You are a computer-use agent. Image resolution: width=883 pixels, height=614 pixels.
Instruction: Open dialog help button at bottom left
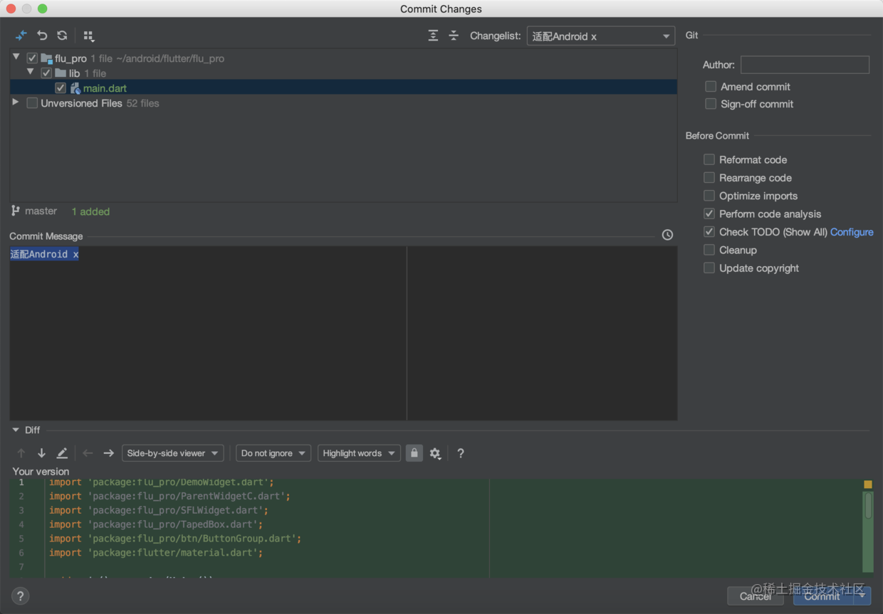[x=21, y=596]
